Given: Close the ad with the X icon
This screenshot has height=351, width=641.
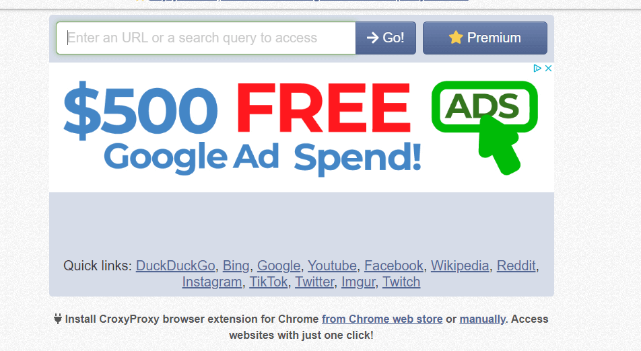Looking at the screenshot, I should (x=549, y=69).
